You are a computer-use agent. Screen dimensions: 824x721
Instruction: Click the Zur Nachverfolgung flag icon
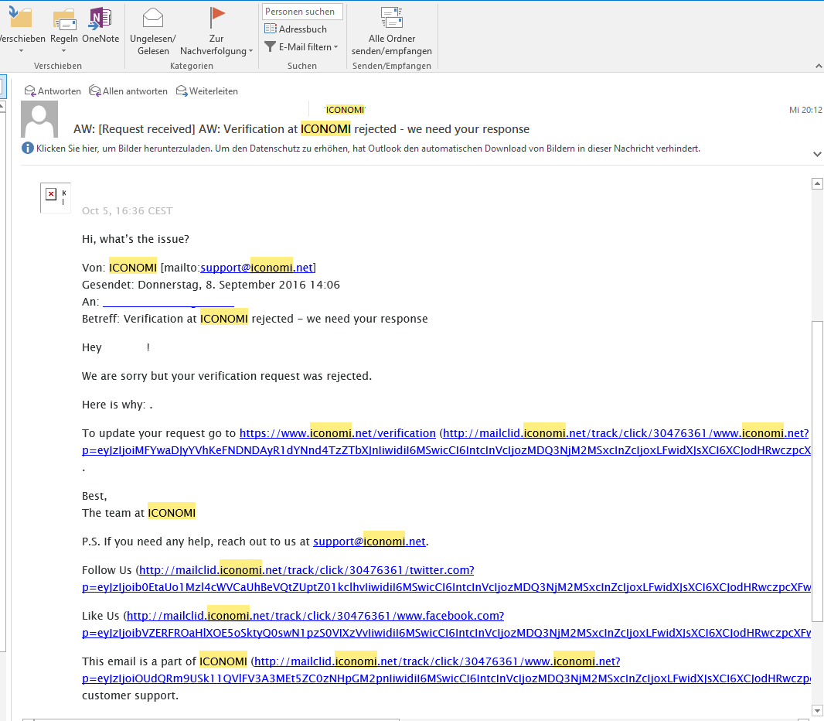coord(216,17)
